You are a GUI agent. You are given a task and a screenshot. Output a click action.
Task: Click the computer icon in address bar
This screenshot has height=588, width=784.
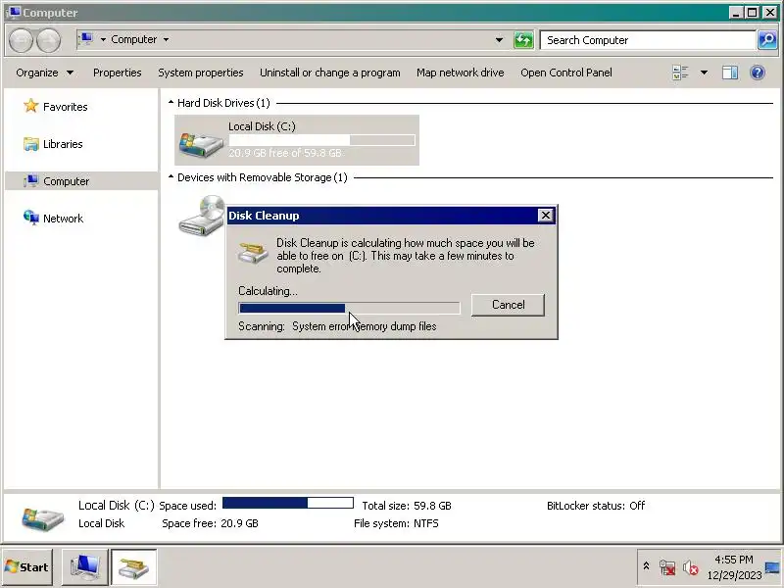coord(86,39)
